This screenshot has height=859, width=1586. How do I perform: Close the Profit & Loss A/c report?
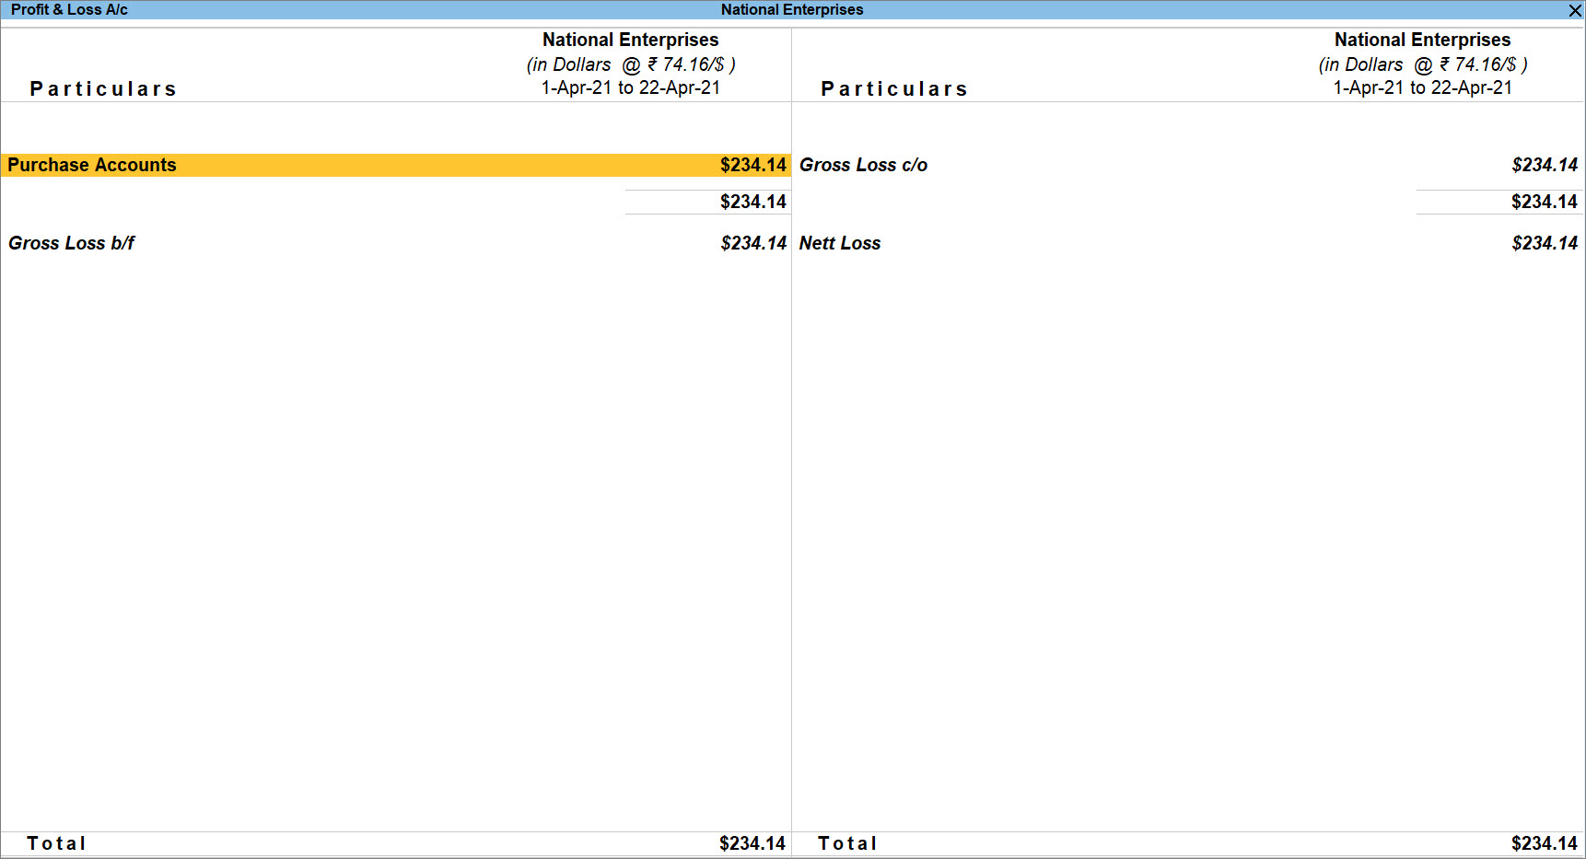(1575, 10)
